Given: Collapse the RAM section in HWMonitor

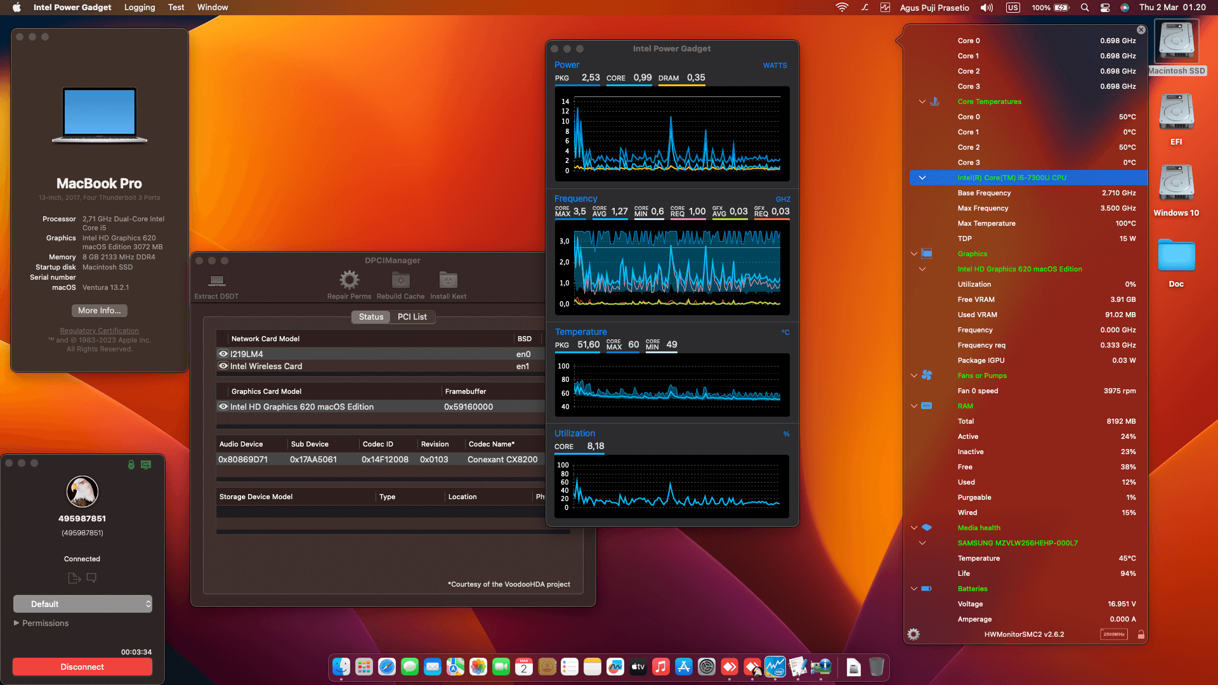Looking at the screenshot, I should 913,406.
